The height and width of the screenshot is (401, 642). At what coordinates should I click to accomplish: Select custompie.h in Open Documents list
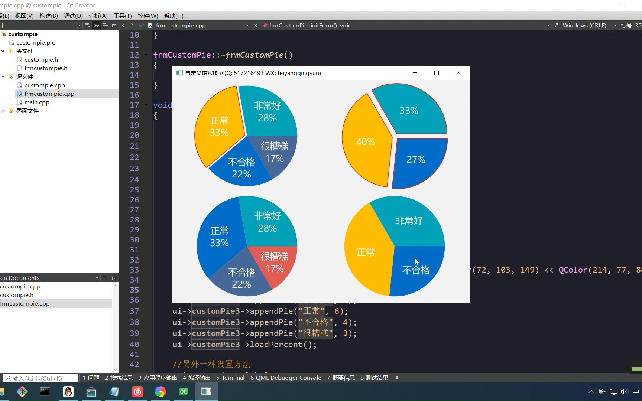click(x=17, y=295)
